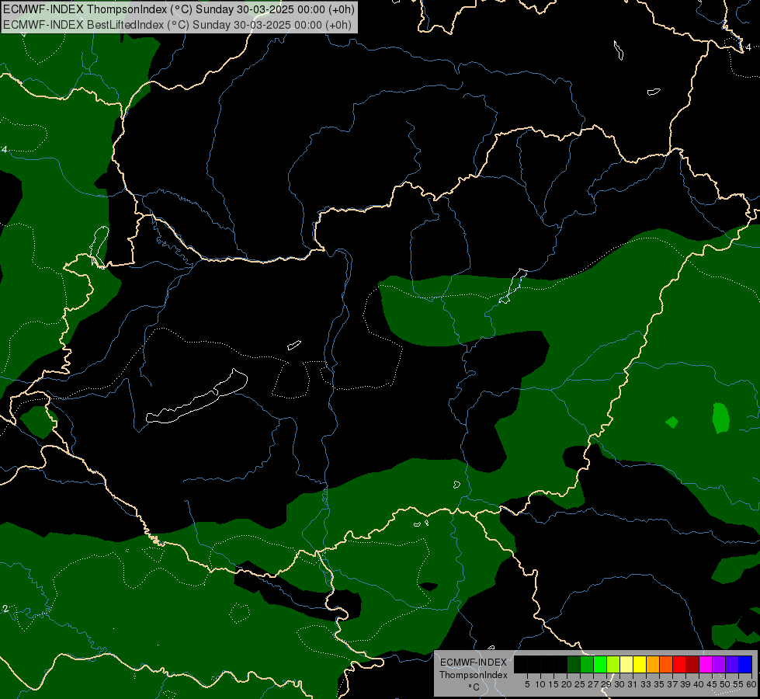Image resolution: width=760 pixels, height=699 pixels.
Task: Click the blue 55-60 legend swatch
Action: click(745, 664)
